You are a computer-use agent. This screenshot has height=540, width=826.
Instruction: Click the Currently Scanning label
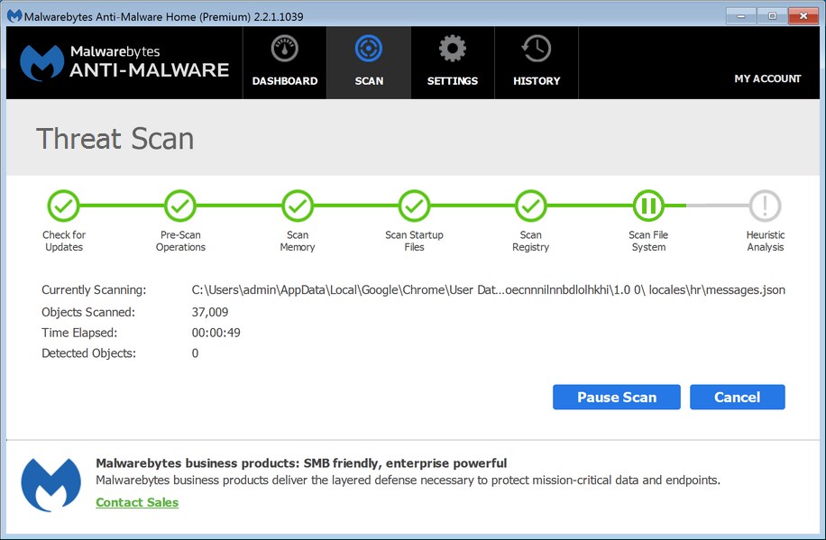pyautogui.click(x=94, y=289)
